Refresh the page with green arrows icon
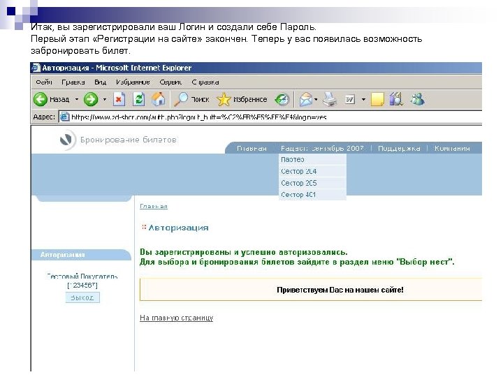Viewport: 503px width, 377px height. click(x=139, y=99)
